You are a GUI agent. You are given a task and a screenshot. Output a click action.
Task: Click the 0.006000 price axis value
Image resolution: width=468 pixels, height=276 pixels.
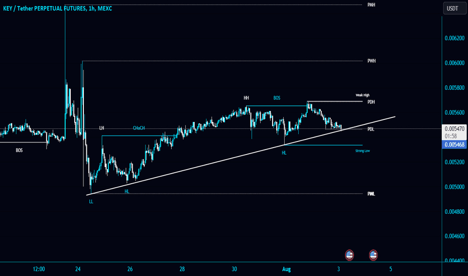pos(454,63)
